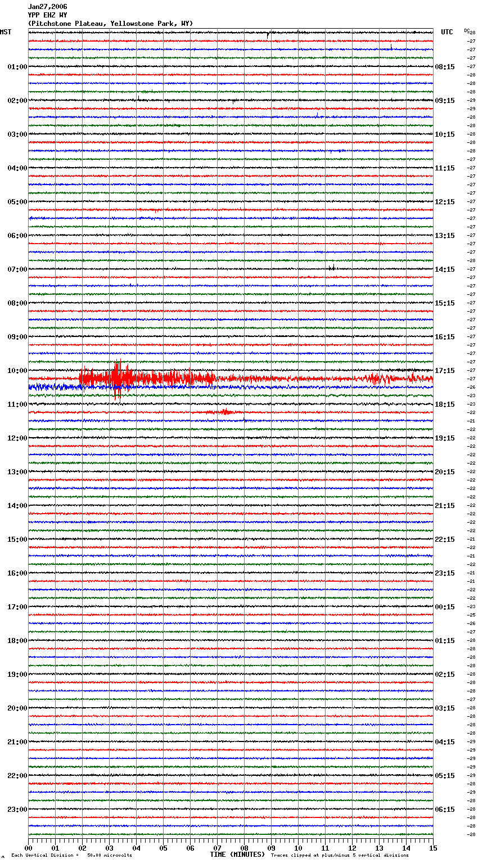Screen dimensions: 478x863
Task: Pick the 13:15 UTC row label
Action: click(445, 236)
